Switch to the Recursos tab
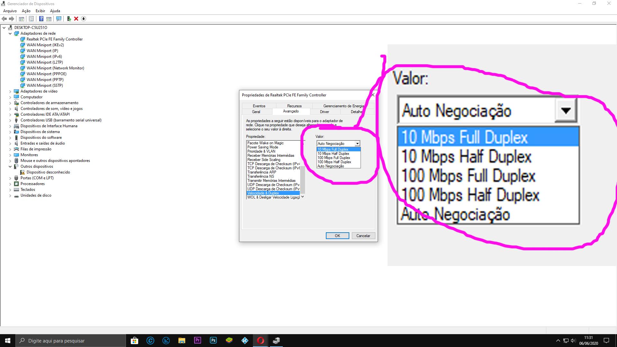This screenshot has height=347, width=617. [x=294, y=106]
